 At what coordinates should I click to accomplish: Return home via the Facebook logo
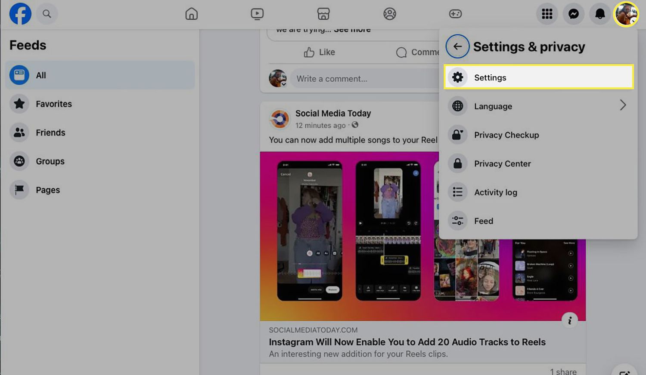(x=20, y=13)
